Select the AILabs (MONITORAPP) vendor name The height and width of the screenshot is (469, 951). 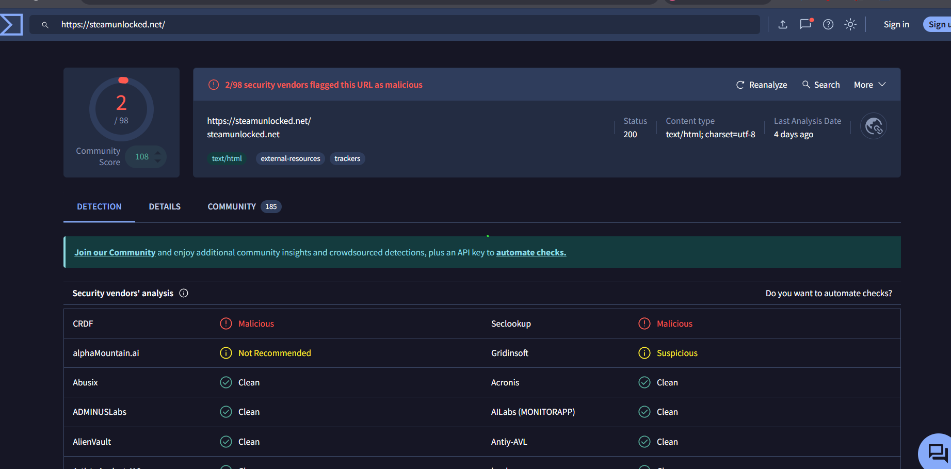pyautogui.click(x=533, y=412)
